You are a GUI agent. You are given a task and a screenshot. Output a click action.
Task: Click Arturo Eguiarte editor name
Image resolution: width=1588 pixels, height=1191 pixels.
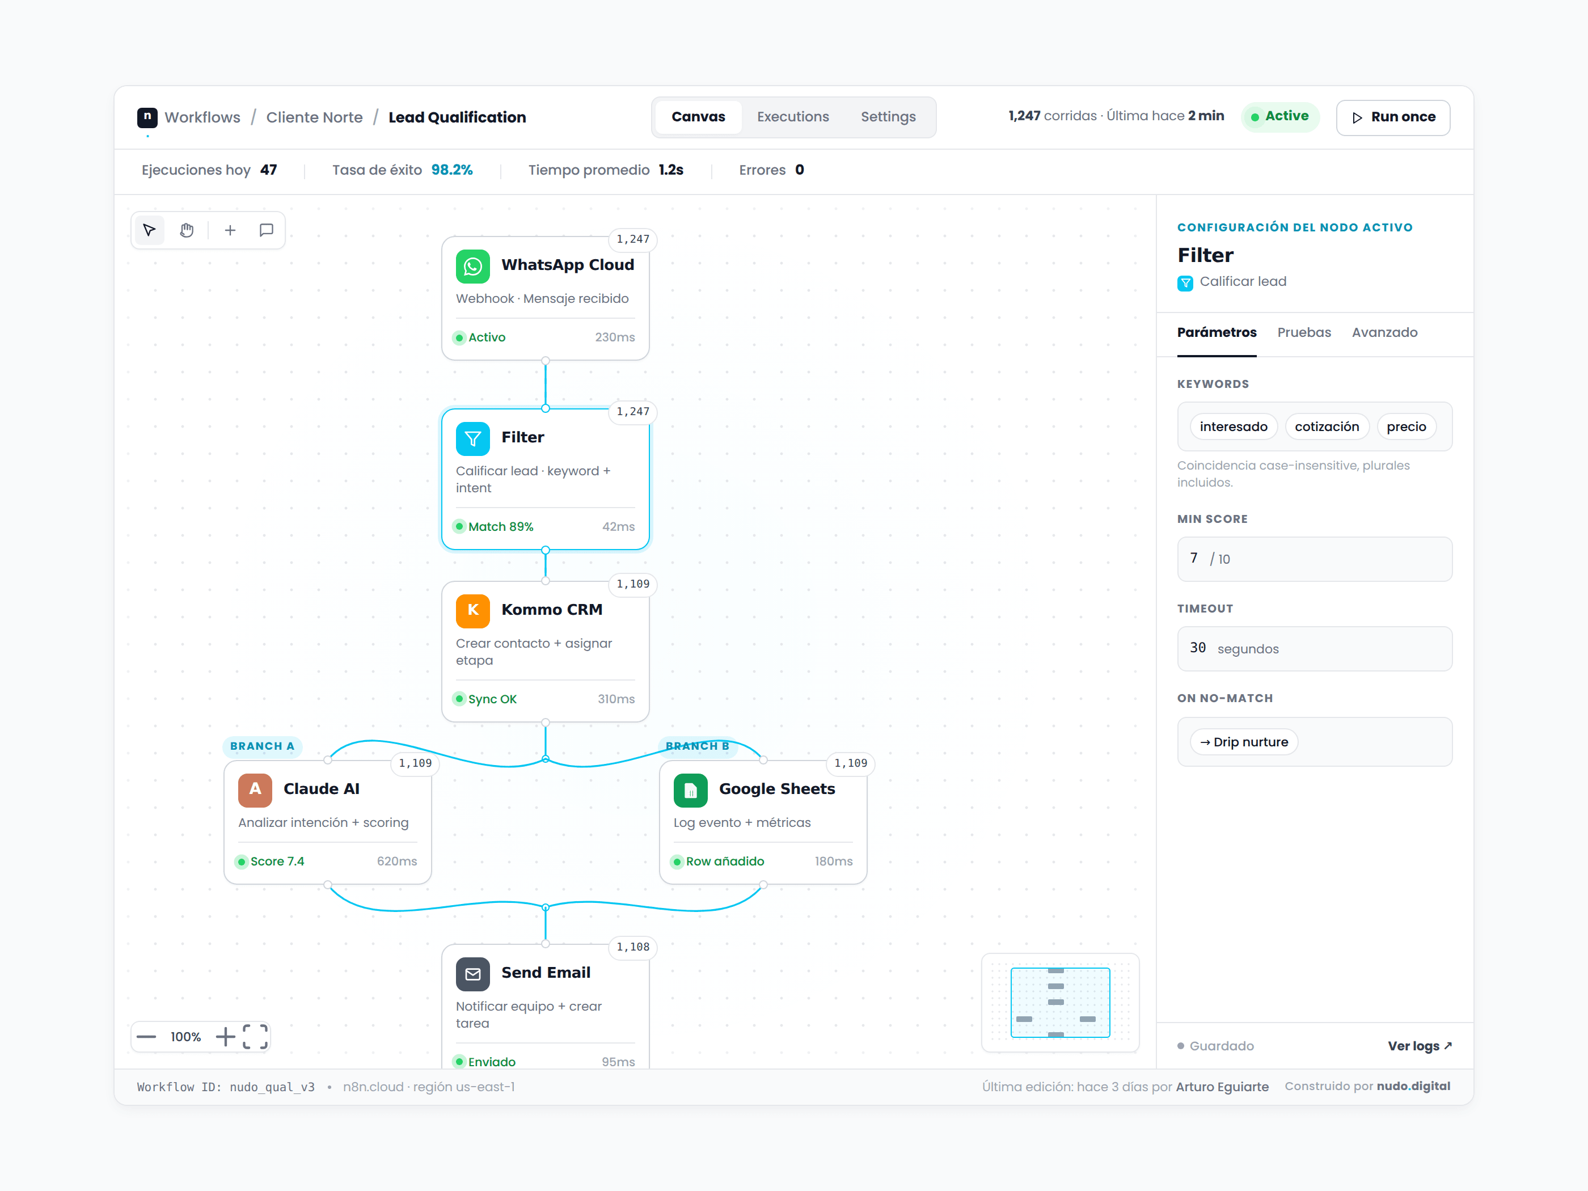point(1222,1087)
